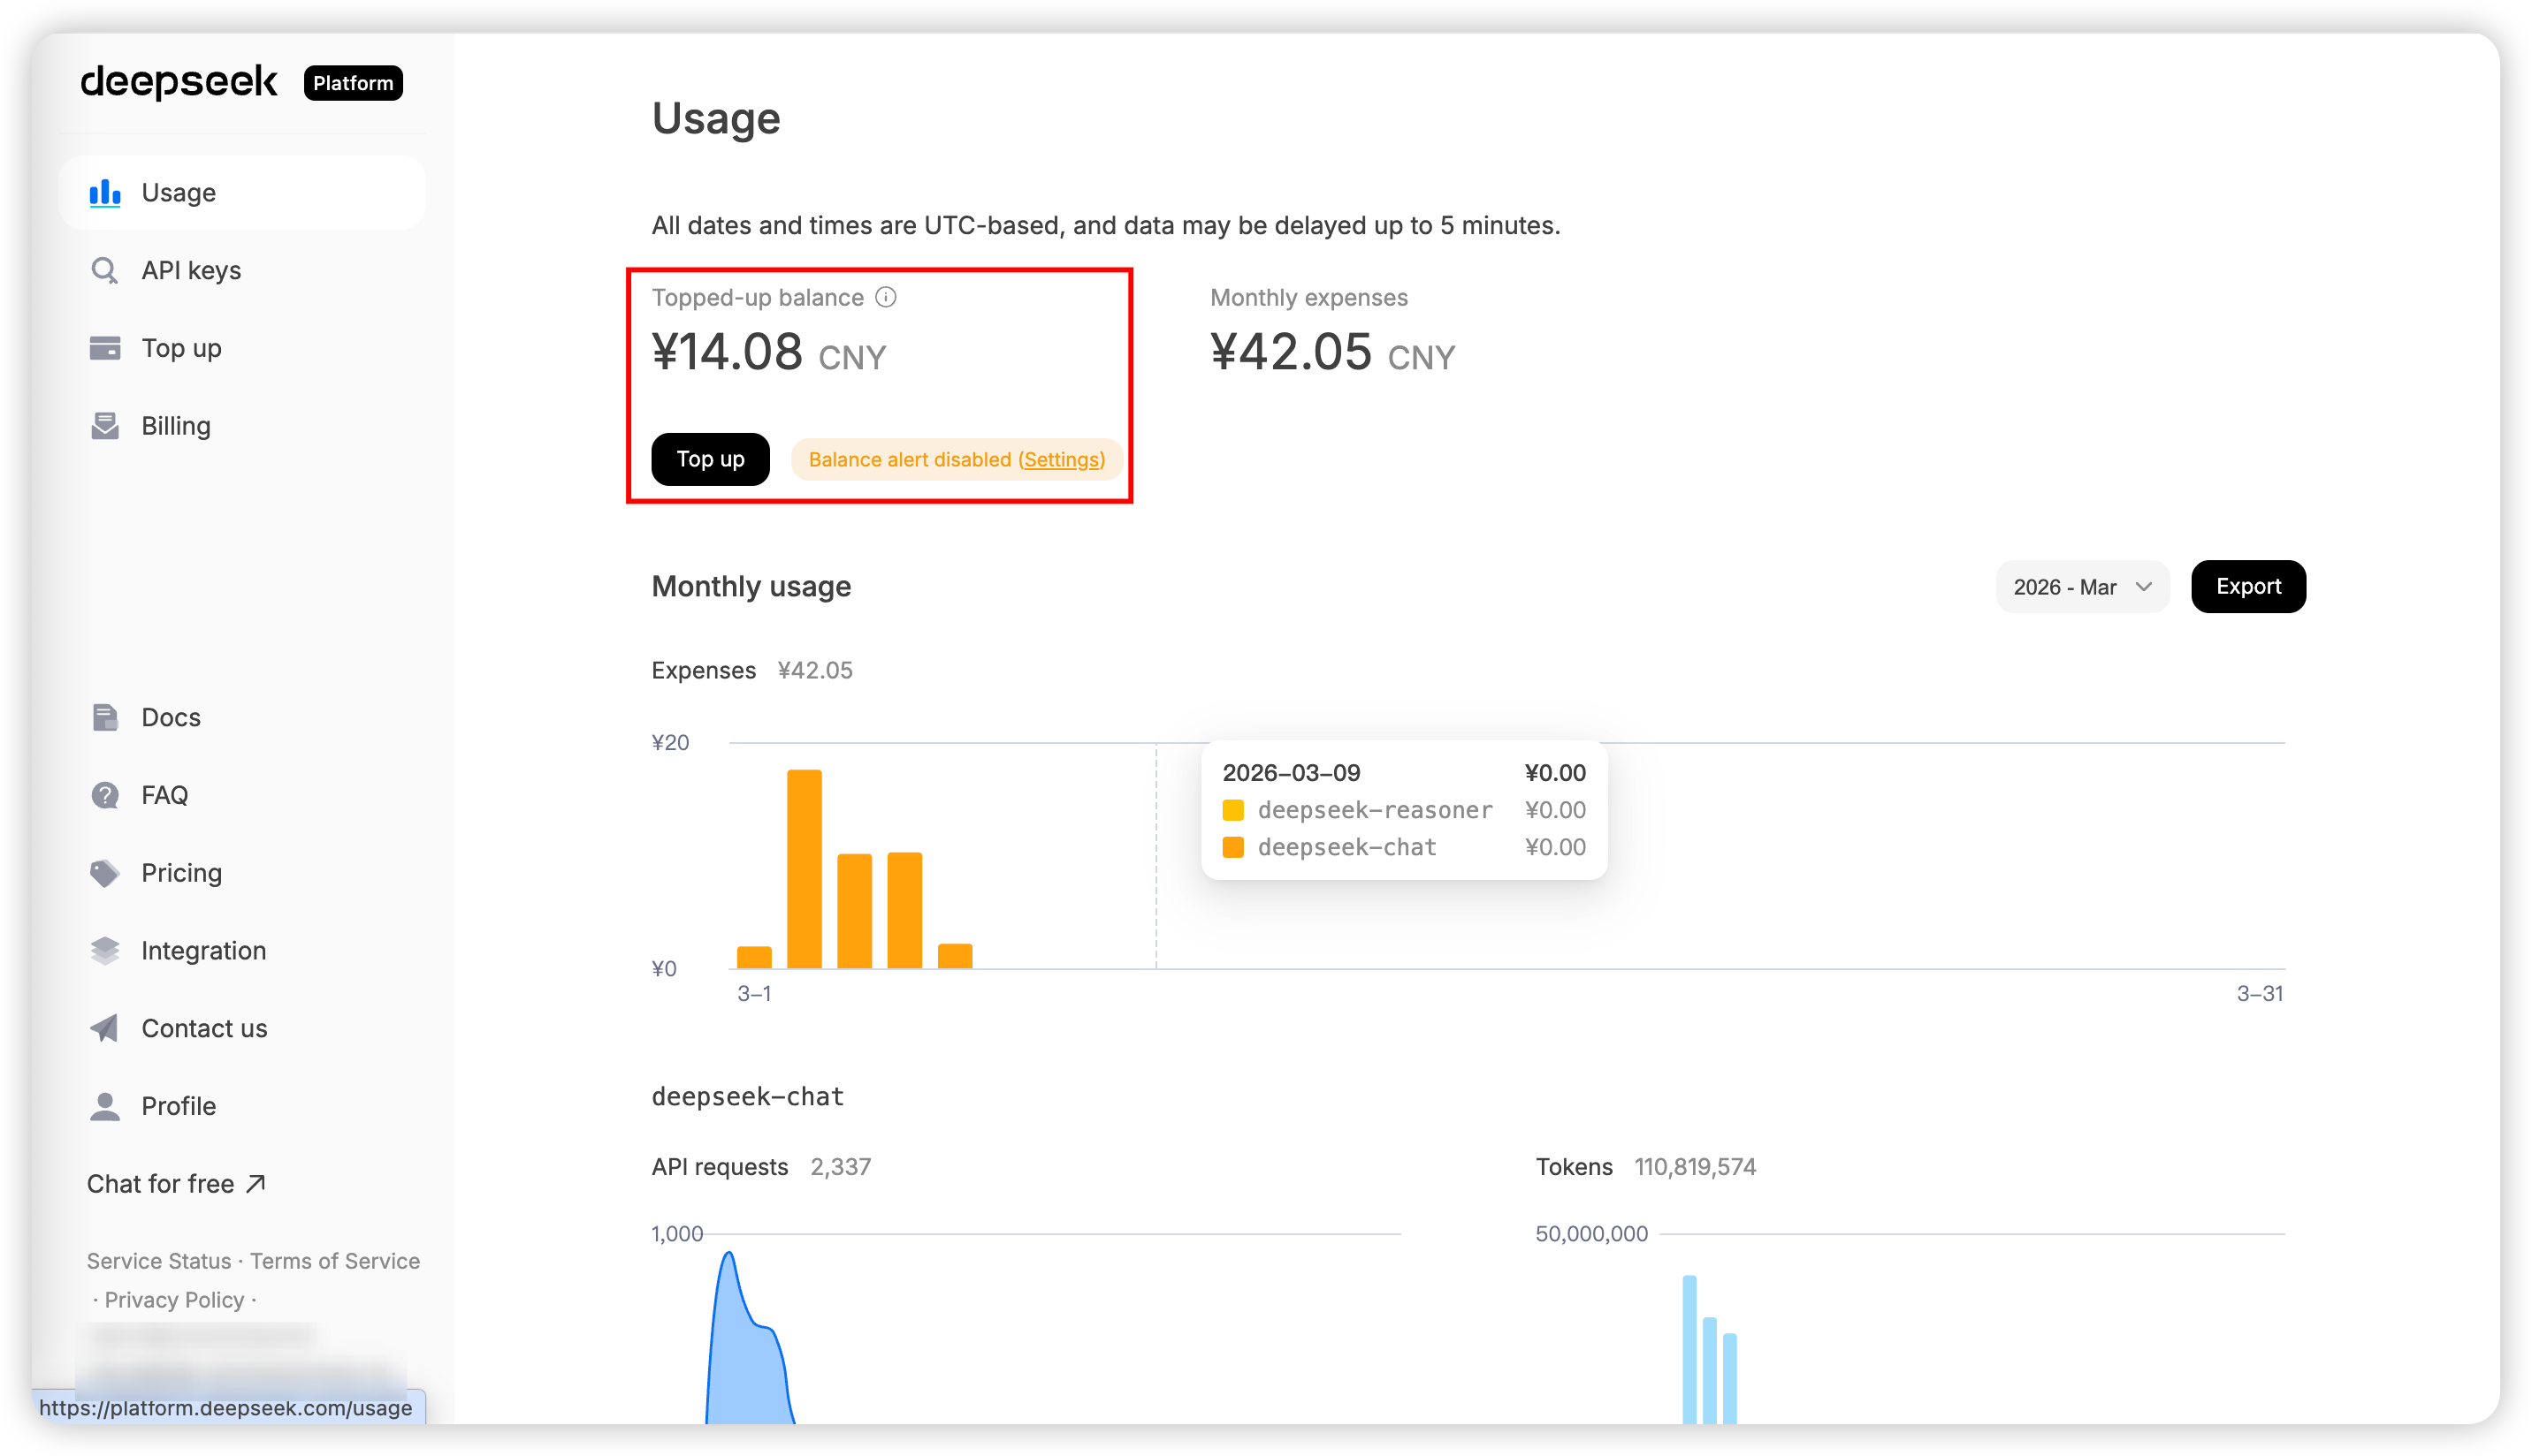Click the Billing receipt icon in sidebar
This screenshot has height=1456, width=2532.
(105, 426)
